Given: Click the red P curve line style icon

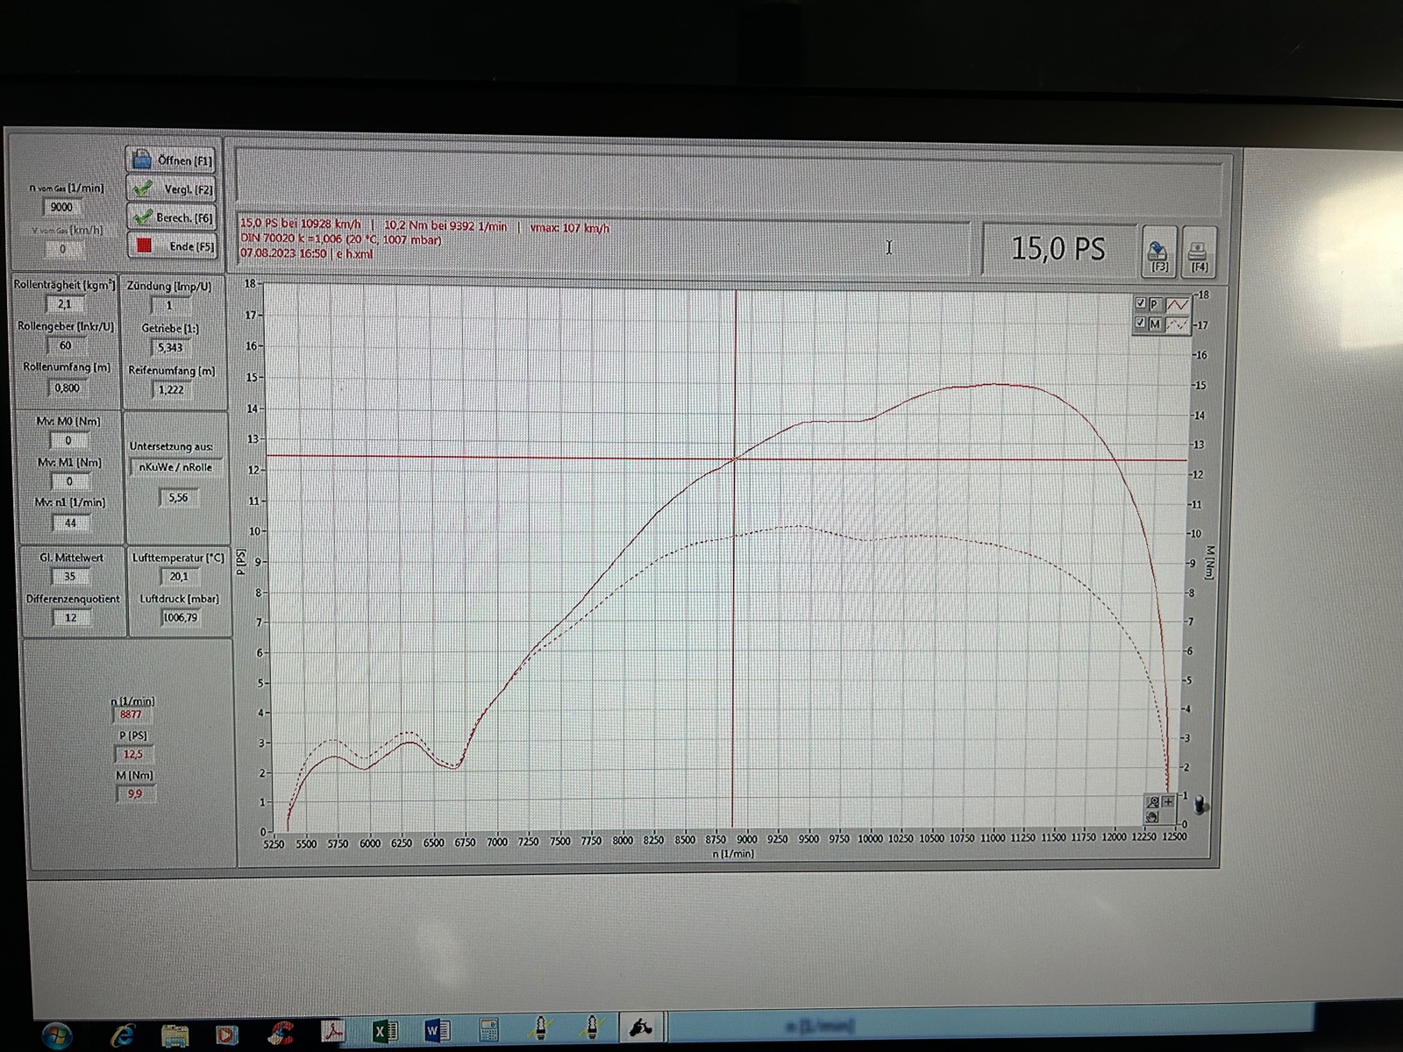Looking at the screenshot, I should (x=1177, y=304).
